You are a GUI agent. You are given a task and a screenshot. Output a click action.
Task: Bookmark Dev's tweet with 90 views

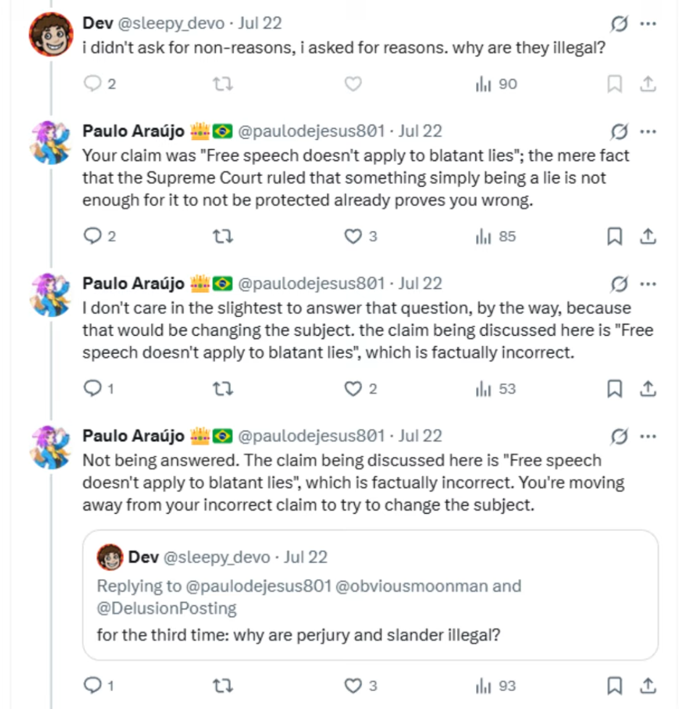(614, 84)
